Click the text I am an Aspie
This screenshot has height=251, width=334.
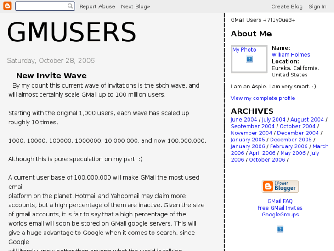(x=249, y=87)
